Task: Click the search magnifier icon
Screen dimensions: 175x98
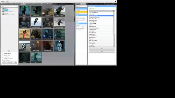Action: point(17,6)
